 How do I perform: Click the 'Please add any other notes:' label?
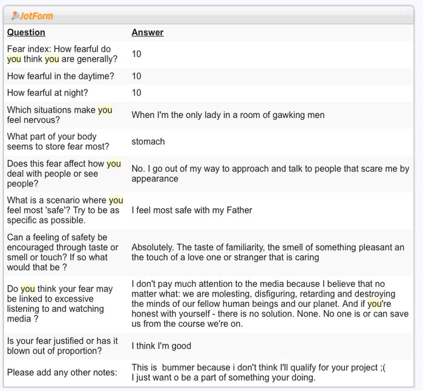[x=62, y=373]
